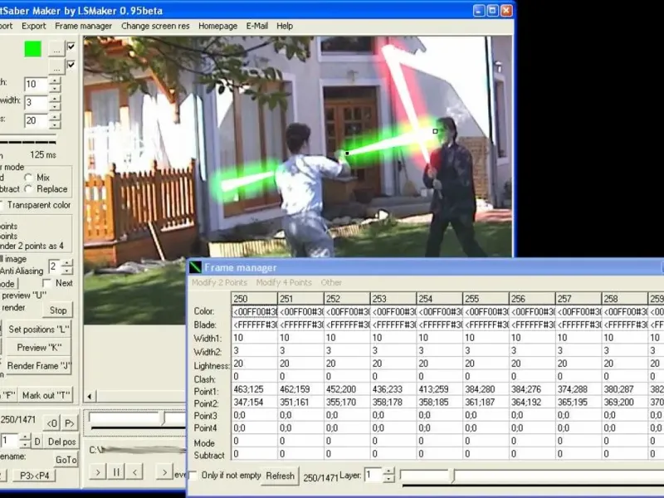This screenshot has height=498, width=664.
Task: Increase the value 20 spinner
Action: 55,117
